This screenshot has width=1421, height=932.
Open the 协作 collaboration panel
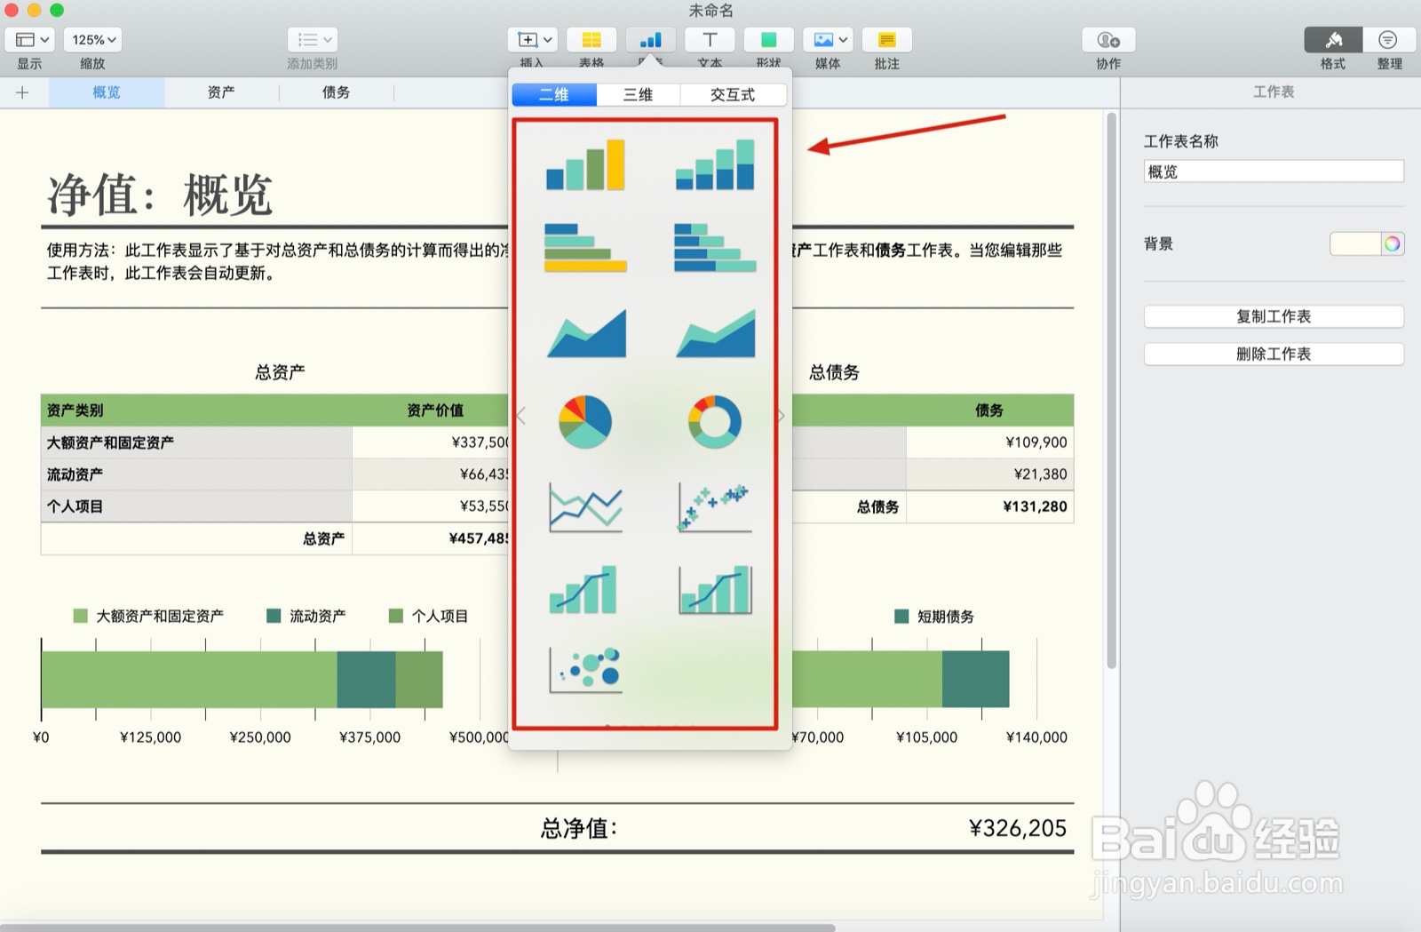[x=1107, y=39]
